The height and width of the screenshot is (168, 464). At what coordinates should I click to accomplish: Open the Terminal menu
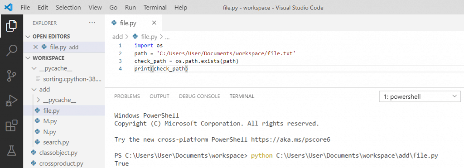155,7
